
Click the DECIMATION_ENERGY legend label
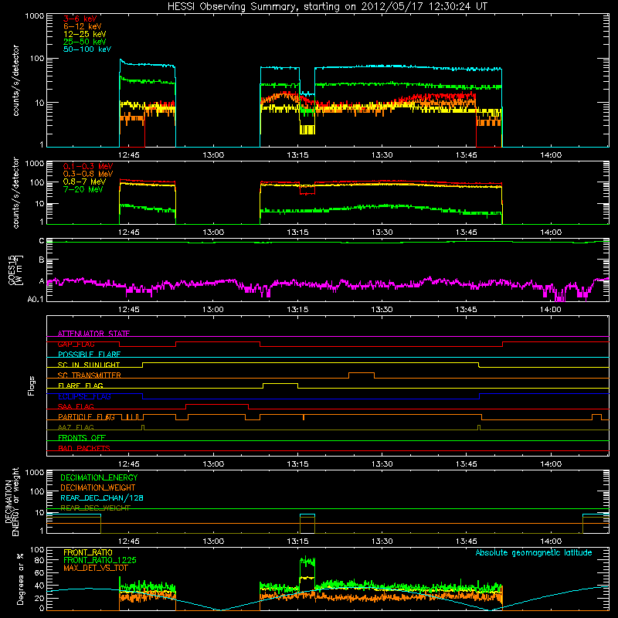[99, 477]
